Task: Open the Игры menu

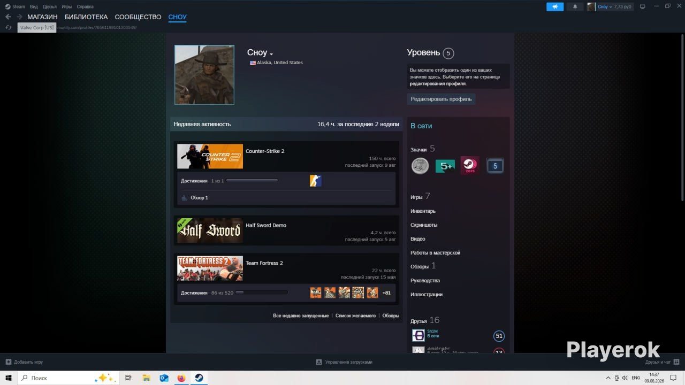Action: (67, 6)
